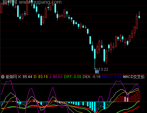Click the tallest red MACD histogram bar at right
This screenshot has width=147, height=113.
click(139, 96)
